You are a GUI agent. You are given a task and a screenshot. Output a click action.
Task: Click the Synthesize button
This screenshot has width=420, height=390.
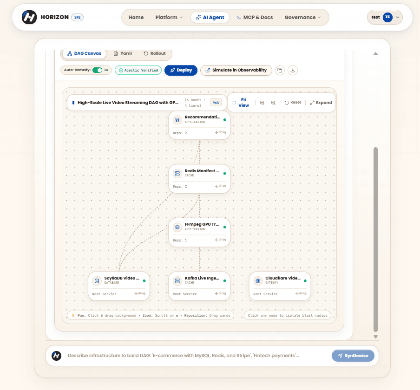click(x=353, y=356)
